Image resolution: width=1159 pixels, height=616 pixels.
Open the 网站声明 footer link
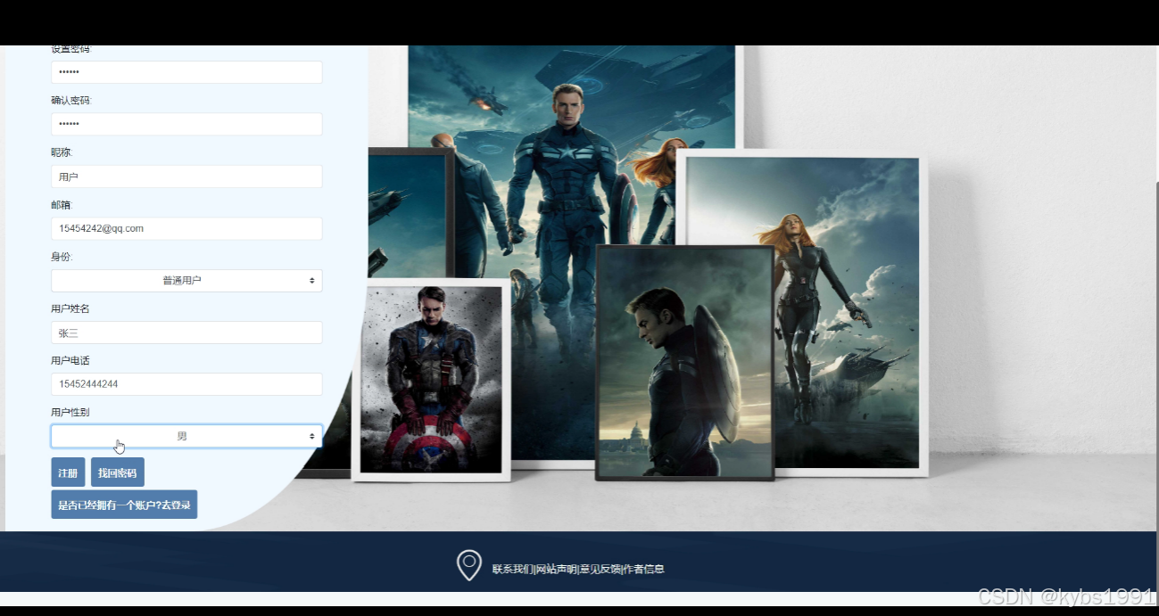[x=556, y=569]
